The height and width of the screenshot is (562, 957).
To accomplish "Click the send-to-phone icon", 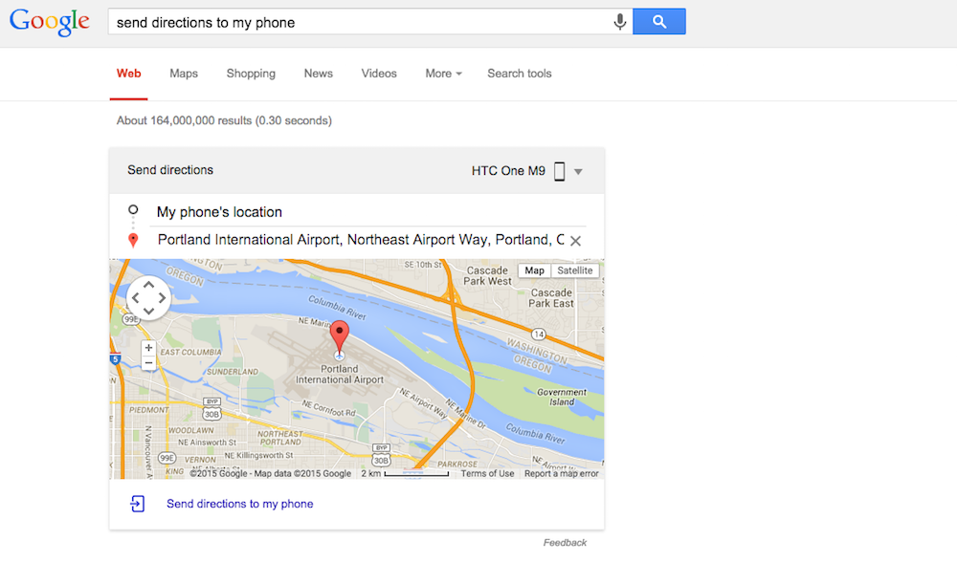I will coord(138,504).
